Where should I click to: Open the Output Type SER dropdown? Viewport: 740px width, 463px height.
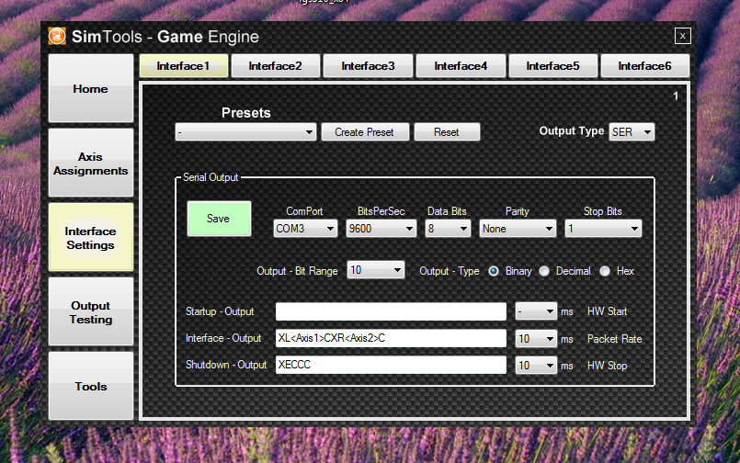632,132
